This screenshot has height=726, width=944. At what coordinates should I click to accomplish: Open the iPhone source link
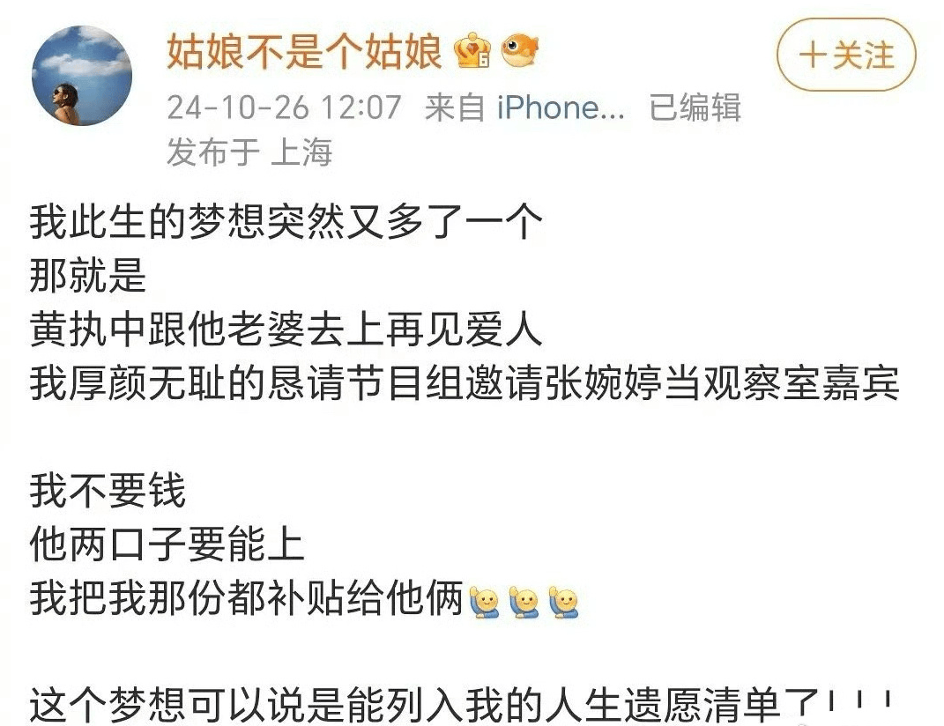[x=560, y=108]
